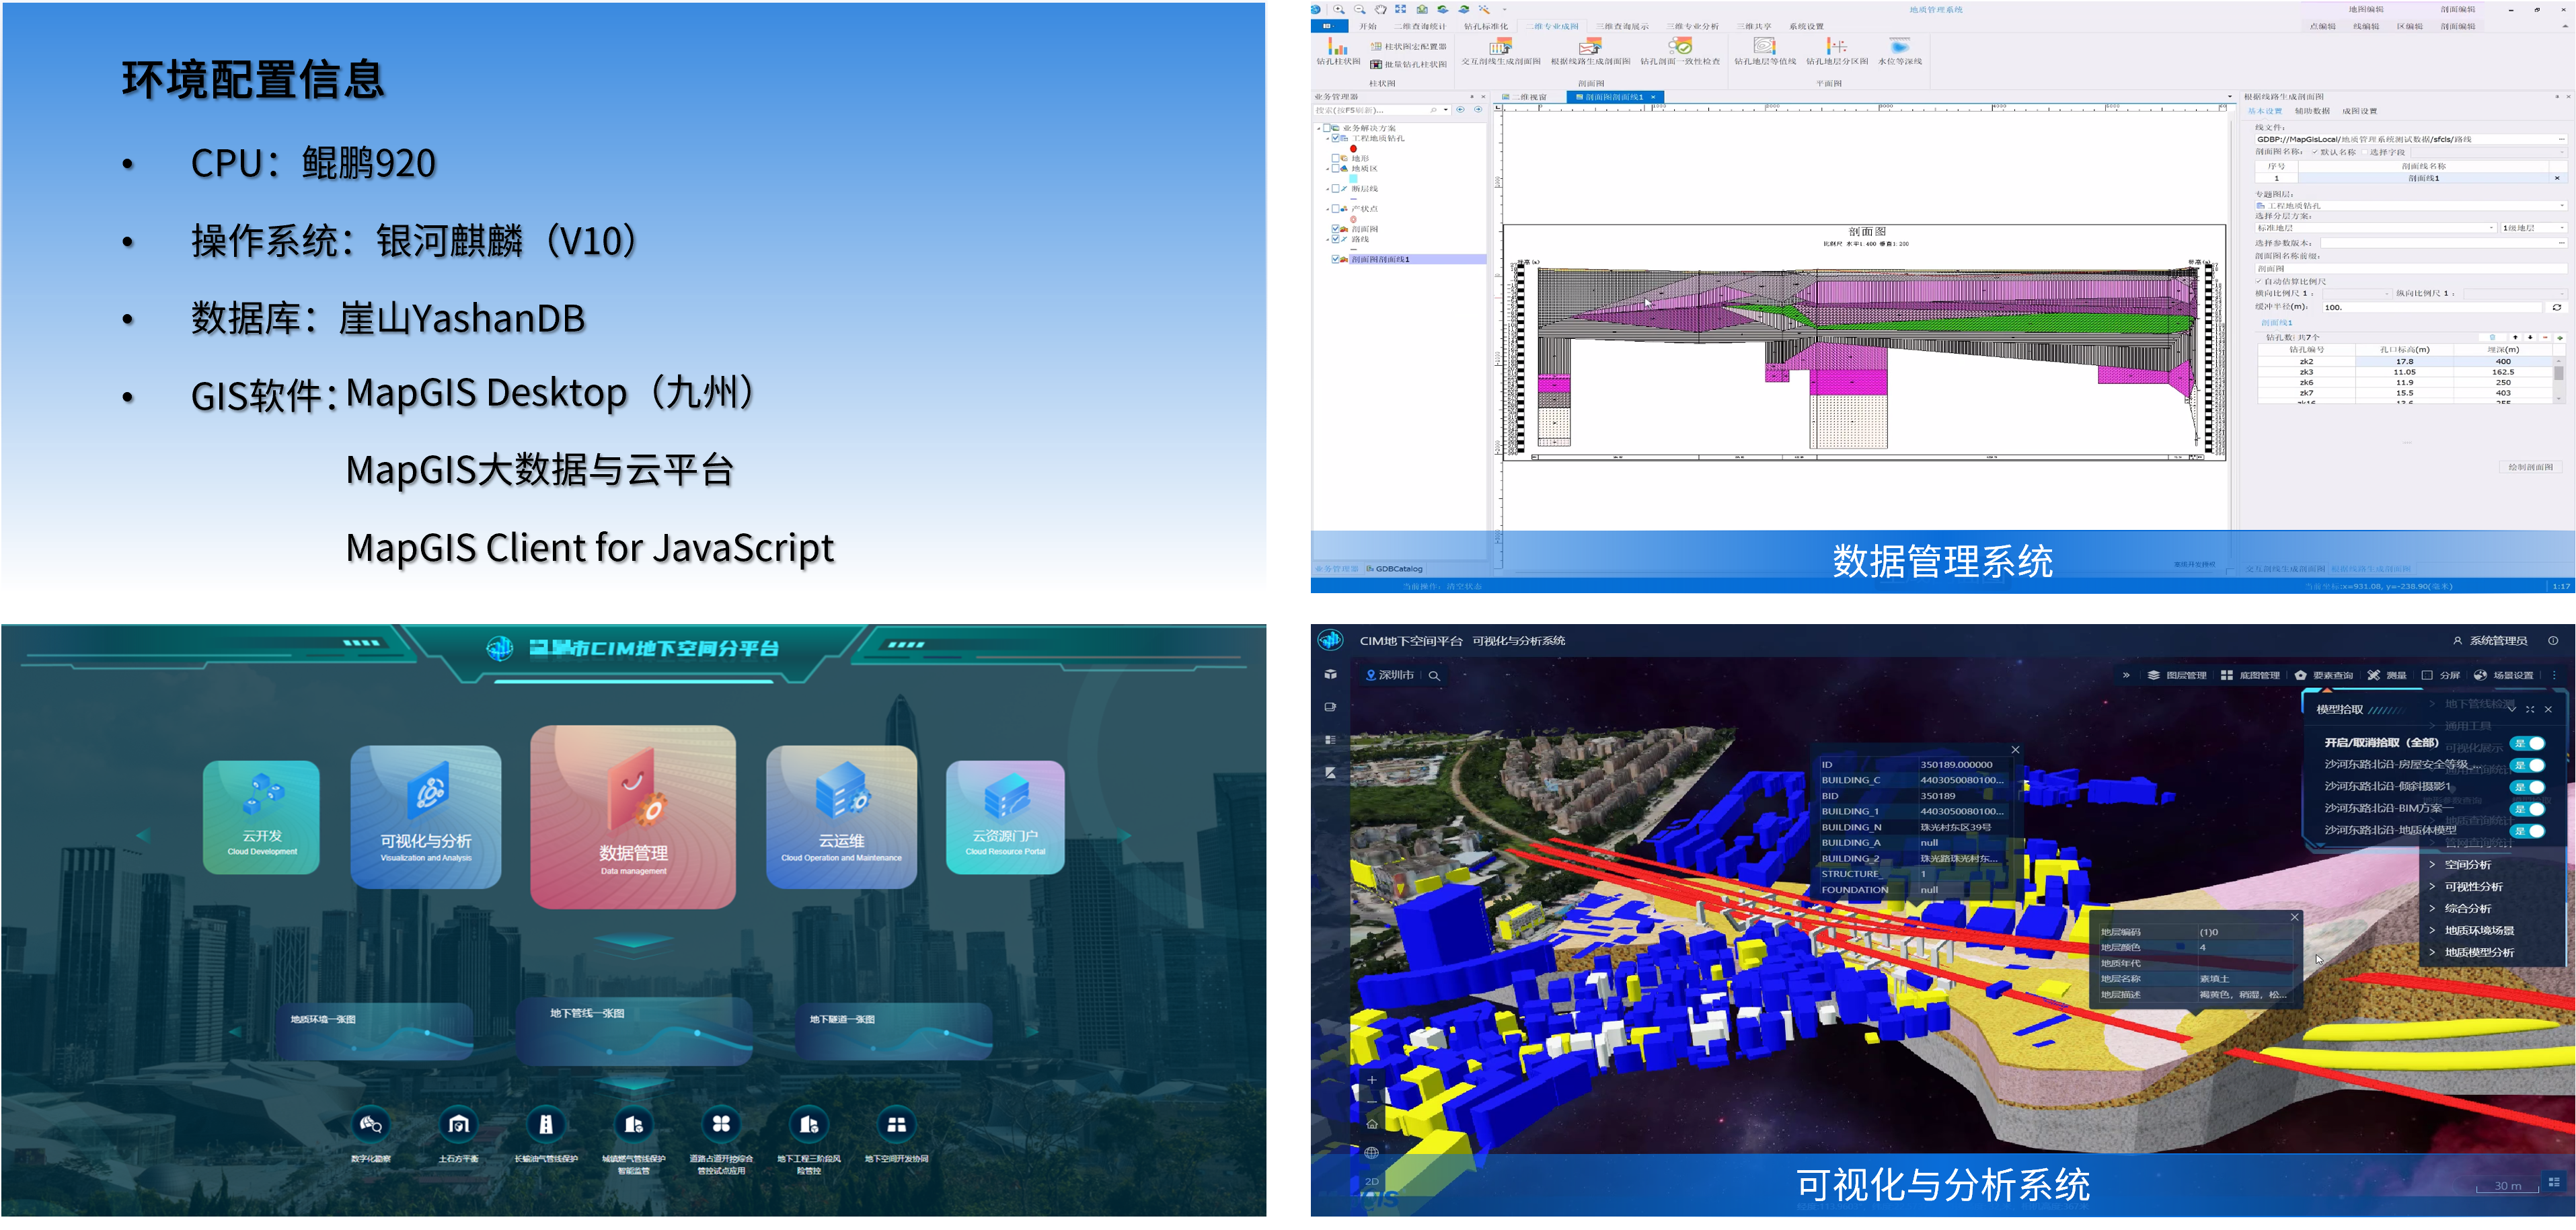Run the 钻孔剖面一致性检查 tool

pyautogui.click(x=1680, y=52)
